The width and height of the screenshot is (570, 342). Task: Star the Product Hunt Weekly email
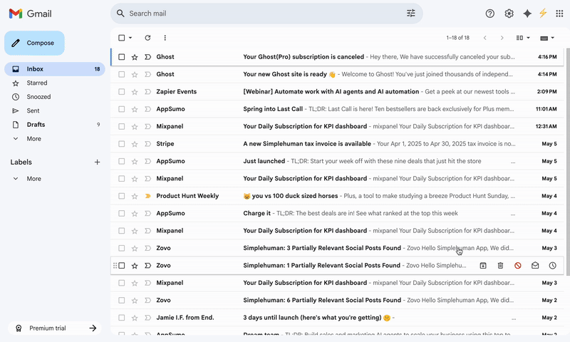(x=135, y=196)
